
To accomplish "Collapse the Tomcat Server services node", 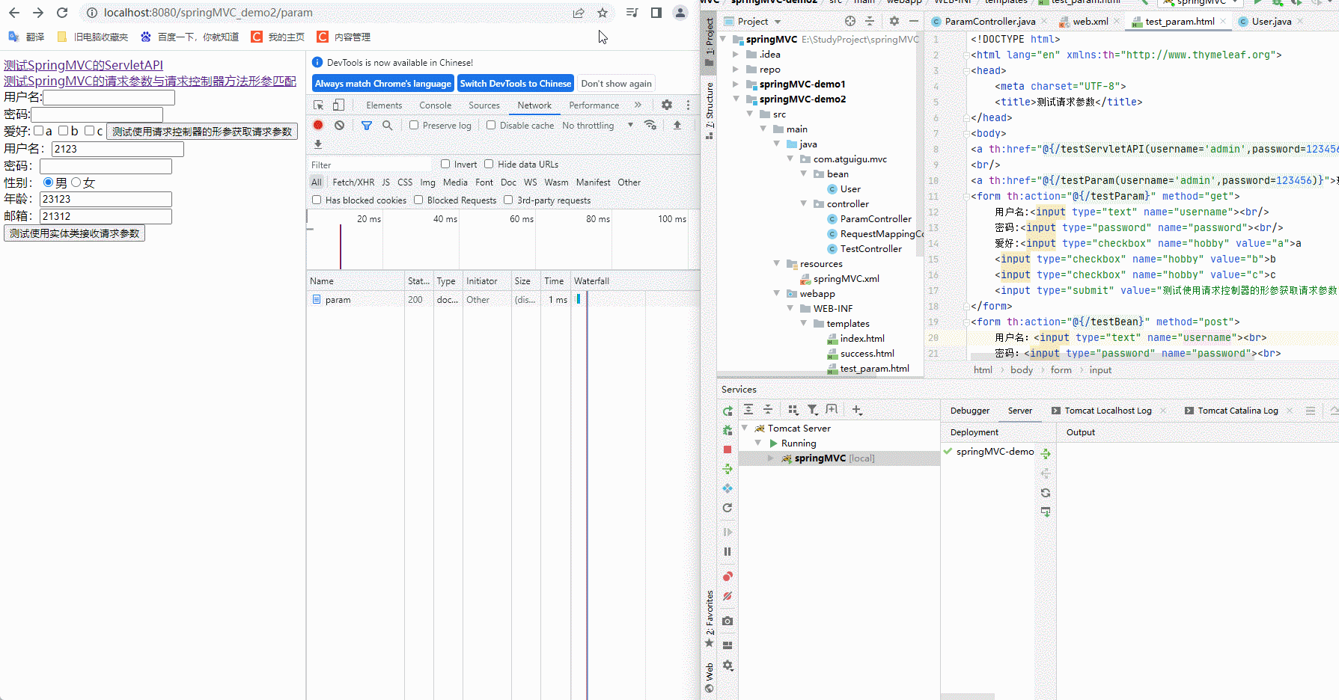I will click(745, 429).
